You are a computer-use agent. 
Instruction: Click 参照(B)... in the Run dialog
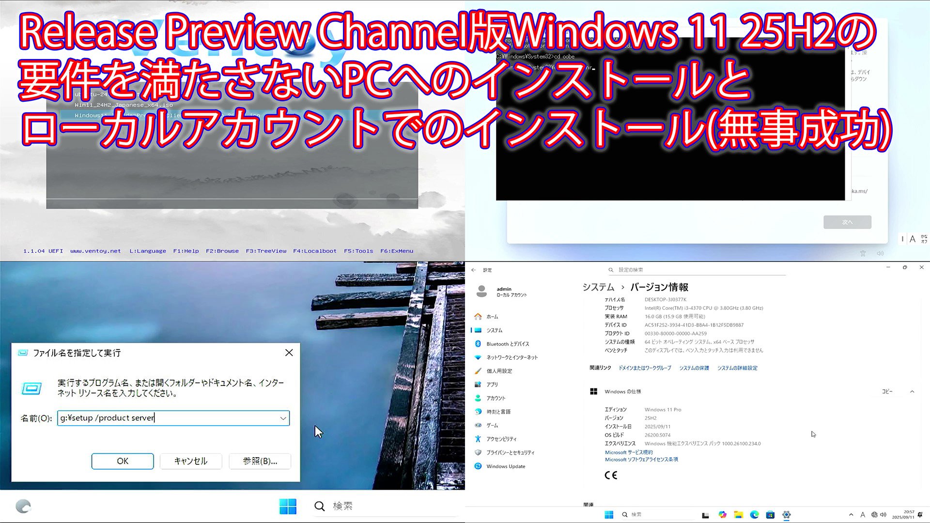(260, 461)
